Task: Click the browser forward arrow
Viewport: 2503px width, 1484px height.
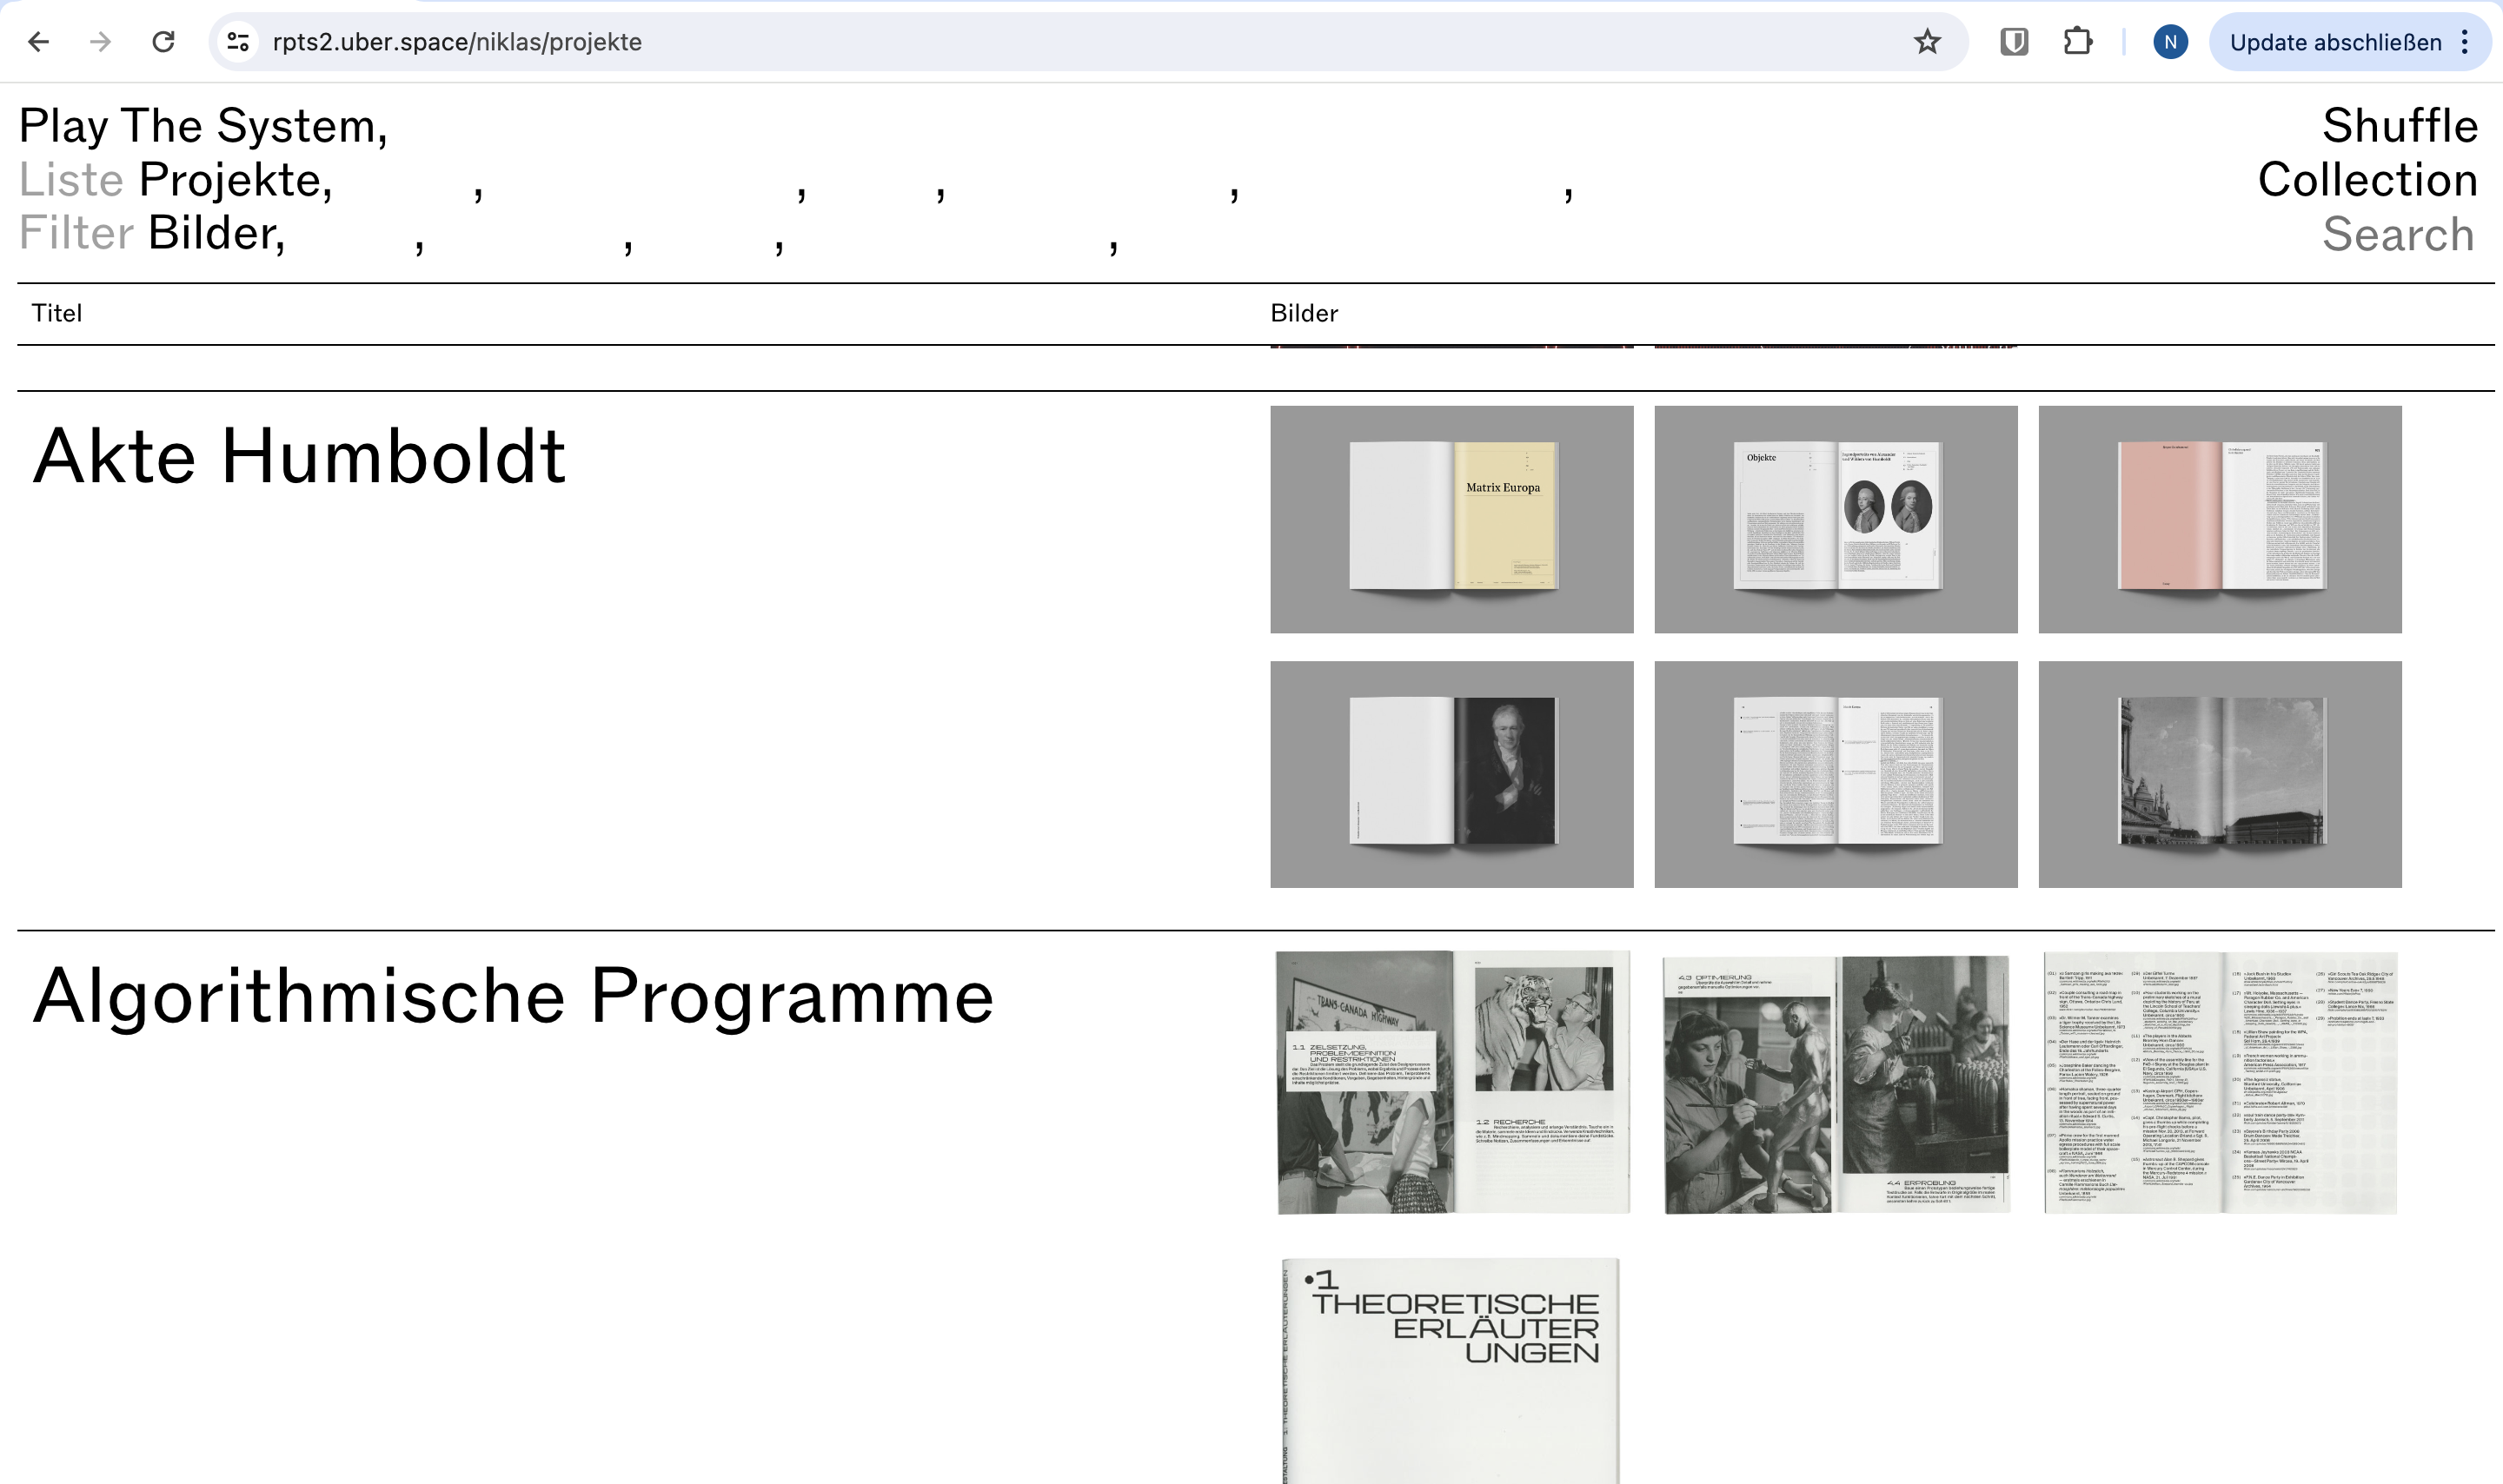Action: [100, 42]
